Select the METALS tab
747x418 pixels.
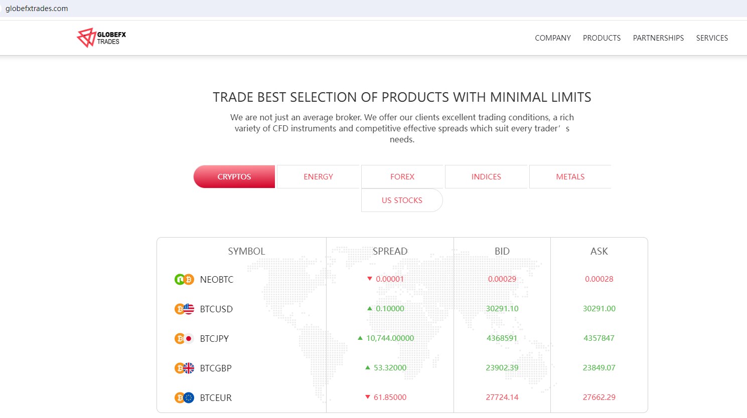coord(570,177)
